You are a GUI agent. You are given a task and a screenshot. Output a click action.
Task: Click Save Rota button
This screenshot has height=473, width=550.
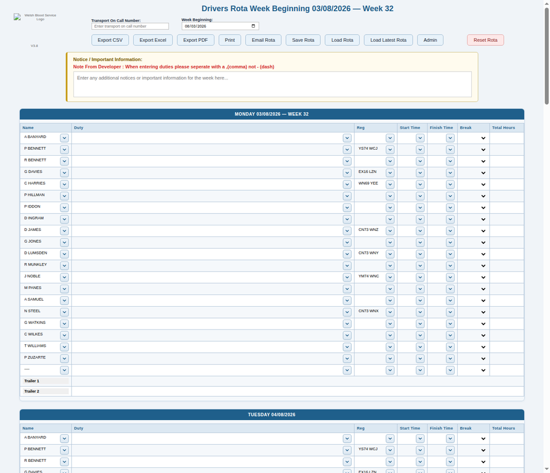coord(303,40)
